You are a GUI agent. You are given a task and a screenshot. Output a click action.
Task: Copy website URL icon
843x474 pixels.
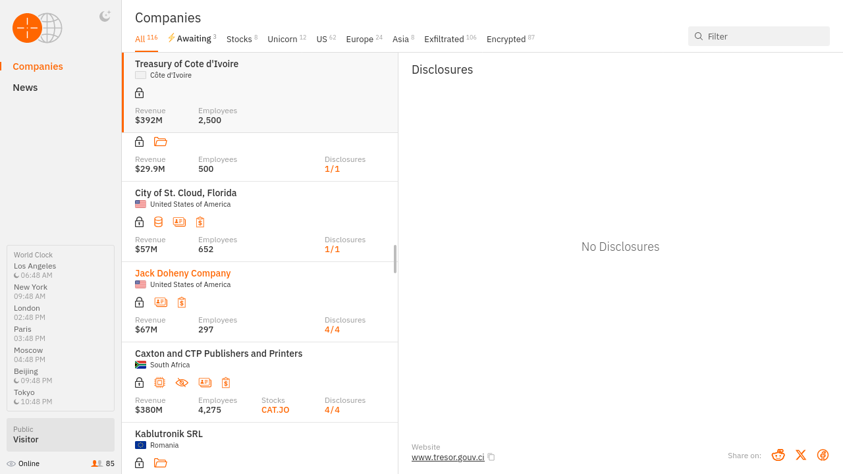pos(491,458)
